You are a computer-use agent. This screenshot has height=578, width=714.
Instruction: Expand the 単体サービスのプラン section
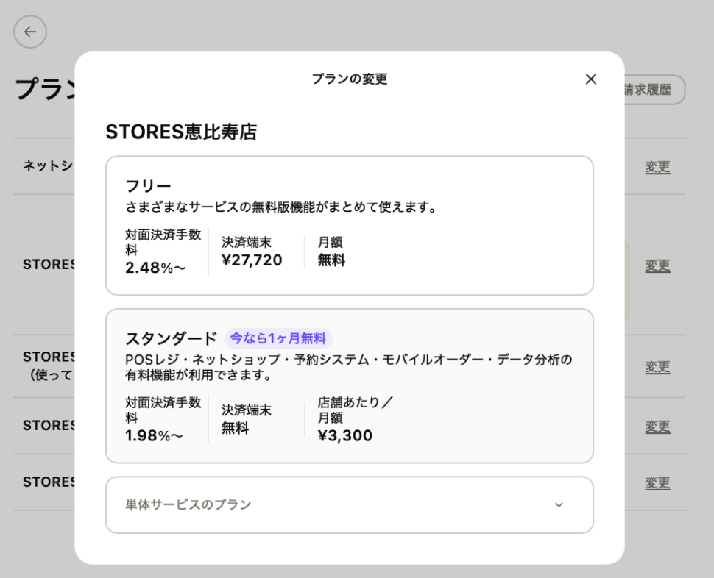[349, 504]
